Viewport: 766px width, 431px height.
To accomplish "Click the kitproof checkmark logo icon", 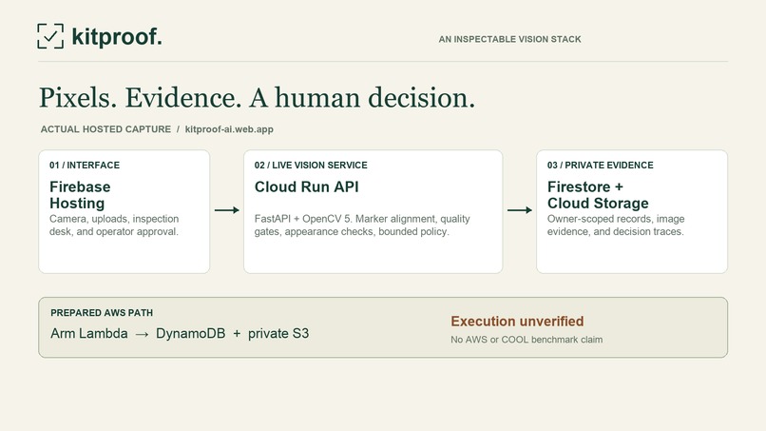I will pyautogui.click(x=50, y=36).
